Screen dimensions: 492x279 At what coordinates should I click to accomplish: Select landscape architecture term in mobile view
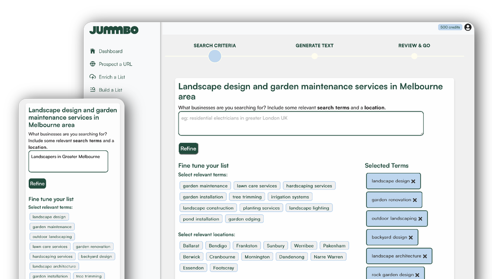54,267
